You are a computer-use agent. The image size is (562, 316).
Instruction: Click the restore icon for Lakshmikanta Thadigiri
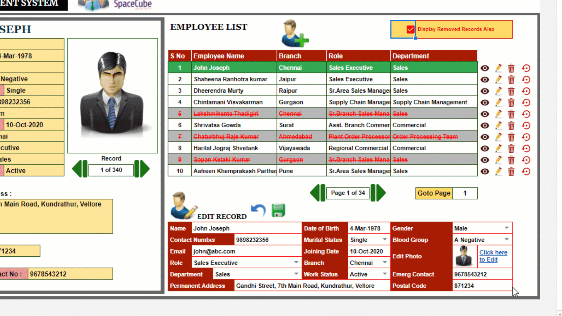click(526, 114)
